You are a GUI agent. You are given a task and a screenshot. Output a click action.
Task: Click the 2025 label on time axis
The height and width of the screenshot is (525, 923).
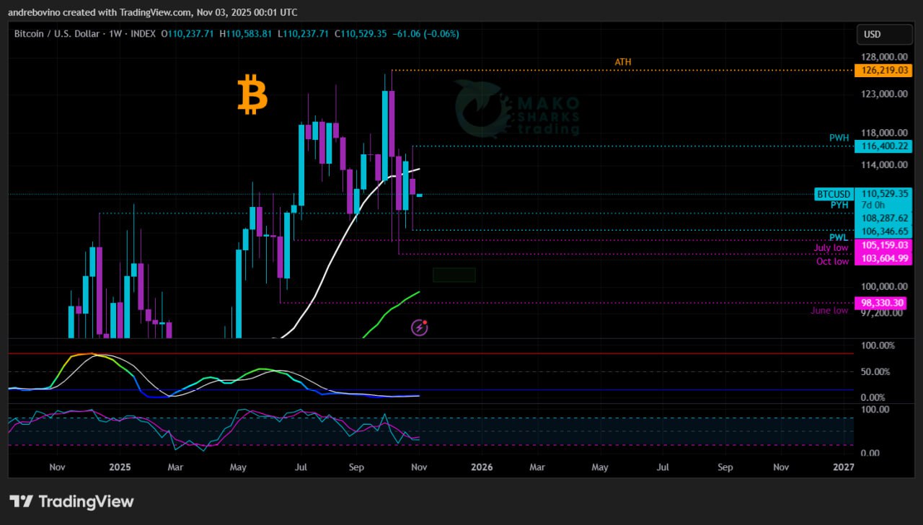point(120,467)
